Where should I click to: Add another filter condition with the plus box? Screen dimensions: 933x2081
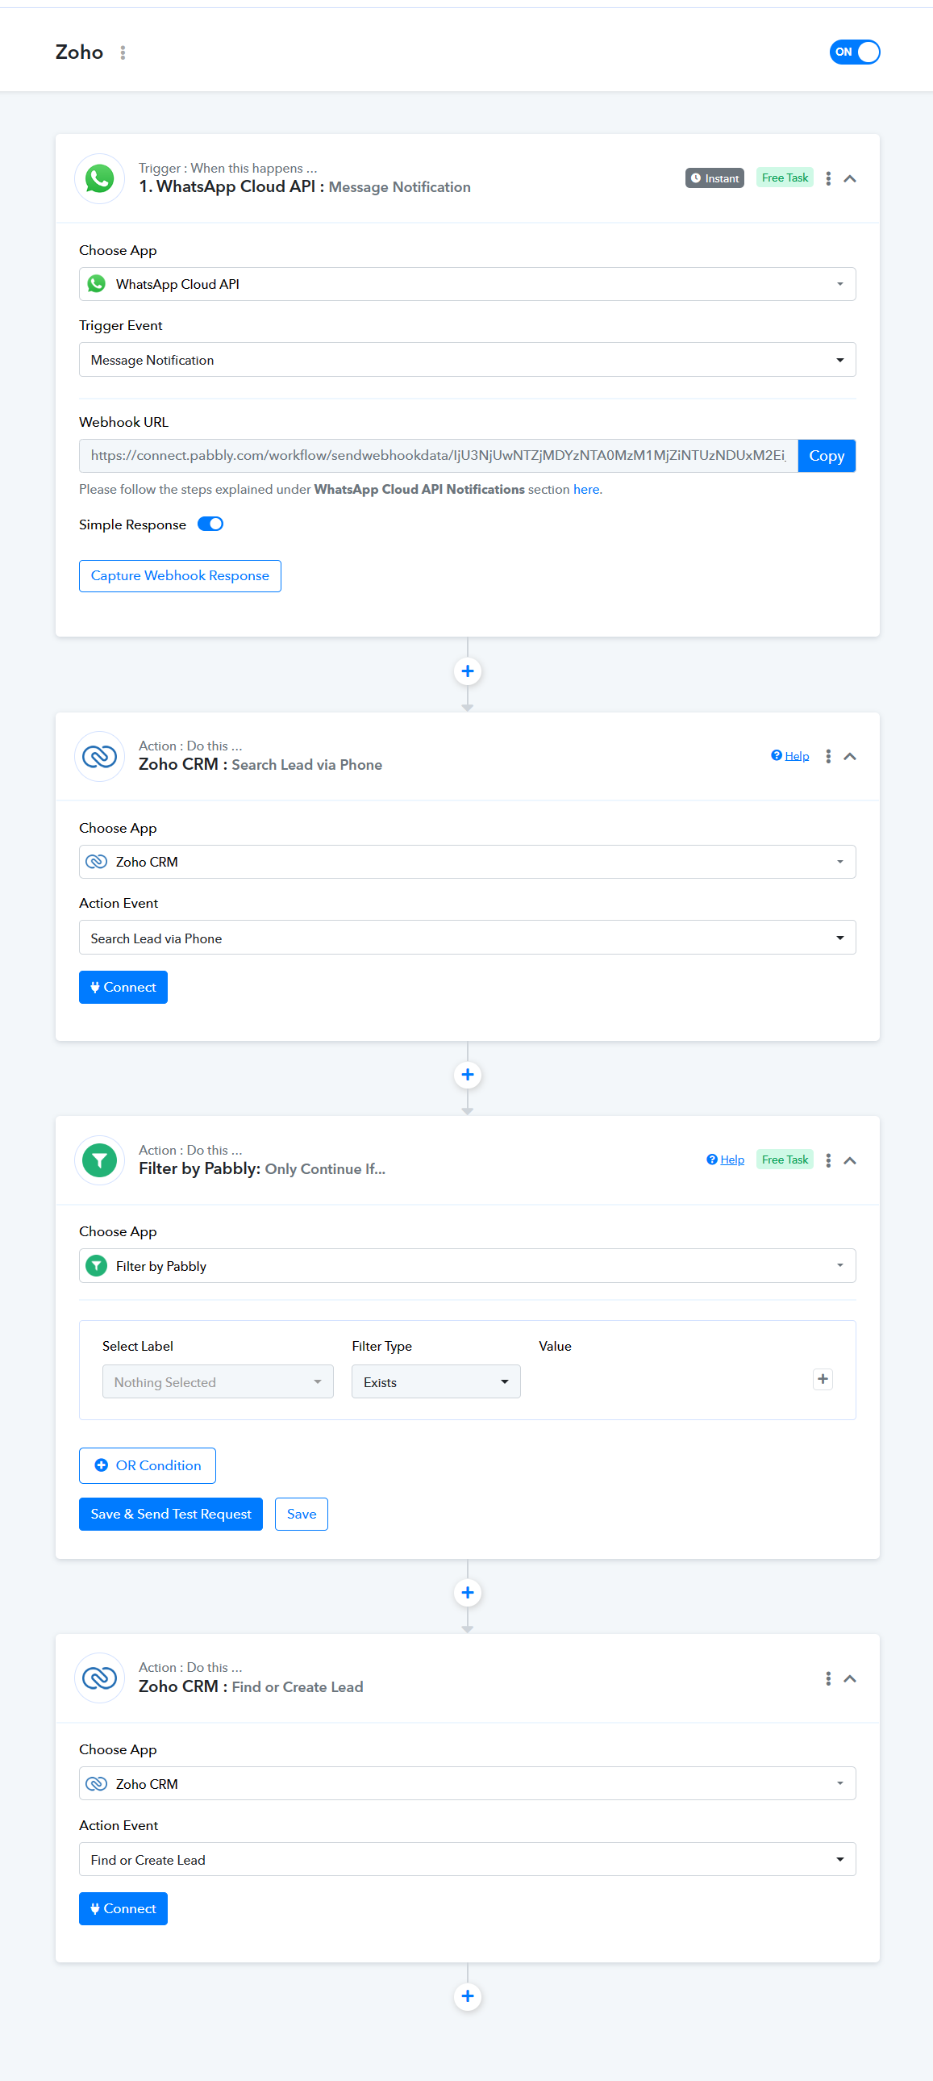point(823,1380)
